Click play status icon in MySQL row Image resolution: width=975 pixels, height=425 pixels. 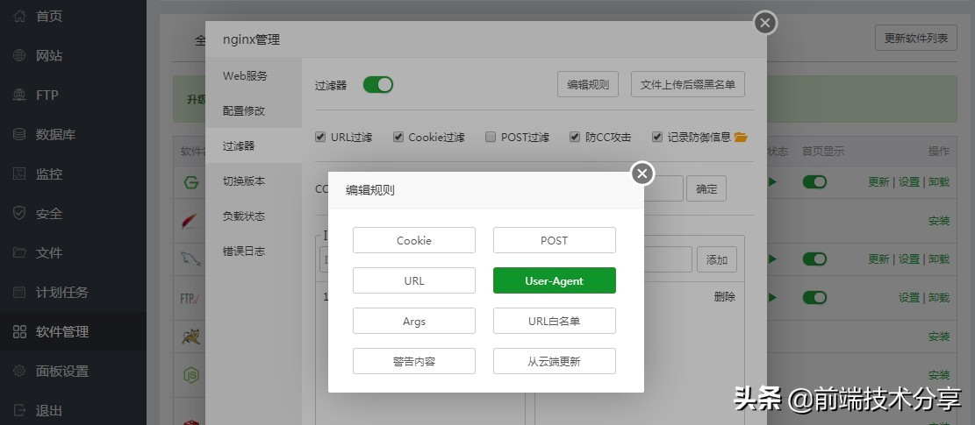pyautogui.click(x=772, y=259)
